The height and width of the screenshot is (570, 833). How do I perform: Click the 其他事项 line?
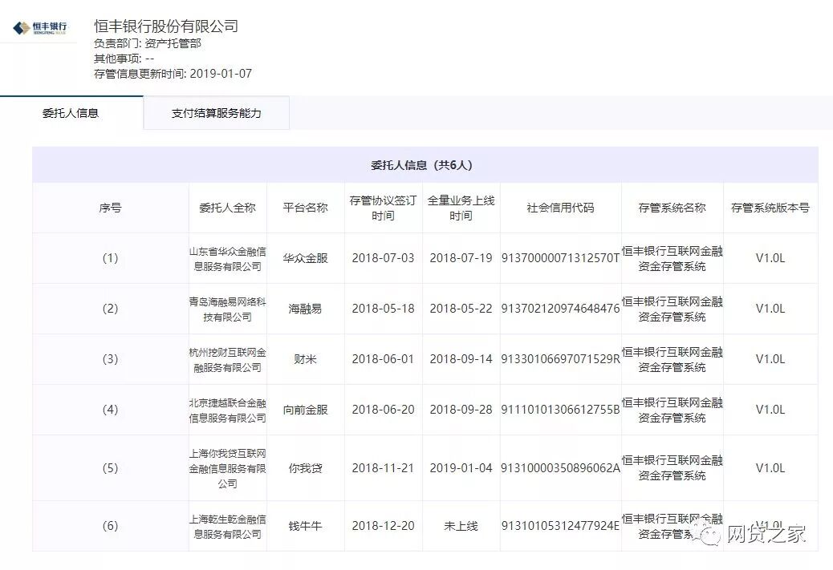[124, 59]
